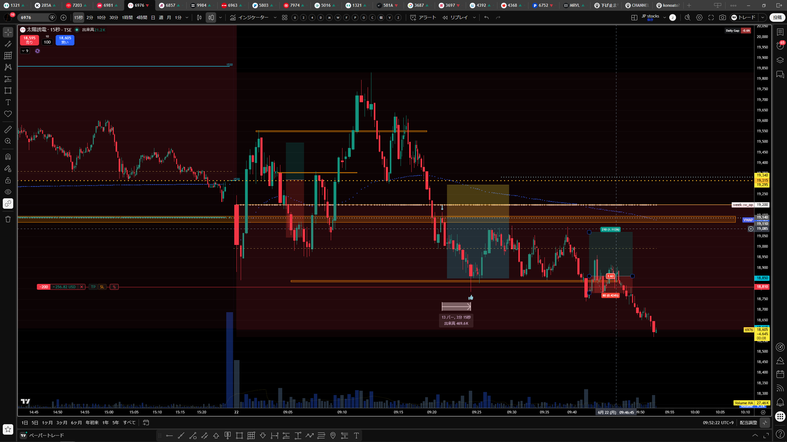Activate the magnet snapping mode

click(8, 157)
